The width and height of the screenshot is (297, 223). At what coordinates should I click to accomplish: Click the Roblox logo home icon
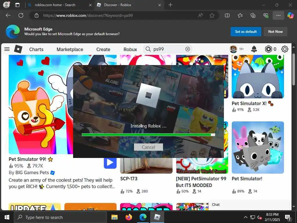click(x=18, y=49)
